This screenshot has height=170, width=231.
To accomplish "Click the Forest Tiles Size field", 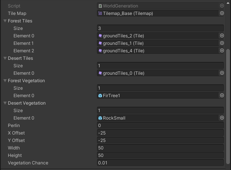I will tap(160, 28).
